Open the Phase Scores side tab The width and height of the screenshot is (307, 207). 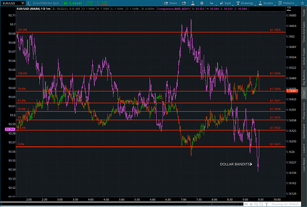[304, 111]
